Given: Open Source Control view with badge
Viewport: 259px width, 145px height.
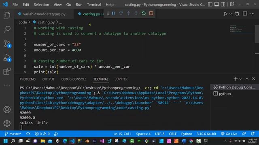Looking at the screenshot, I should 7,43.
